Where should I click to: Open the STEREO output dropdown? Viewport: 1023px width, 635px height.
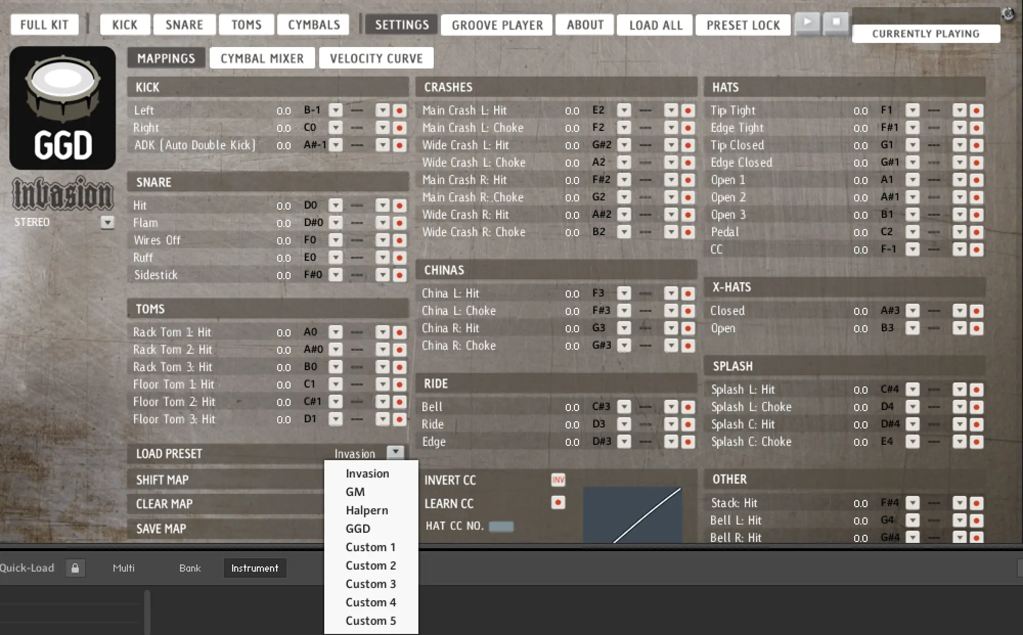[107, 222]
